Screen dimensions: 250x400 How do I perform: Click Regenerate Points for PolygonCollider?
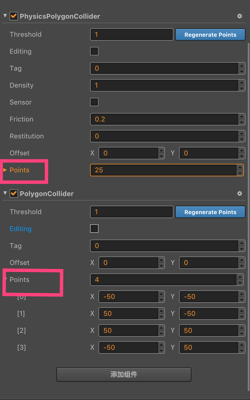point(210,212)
